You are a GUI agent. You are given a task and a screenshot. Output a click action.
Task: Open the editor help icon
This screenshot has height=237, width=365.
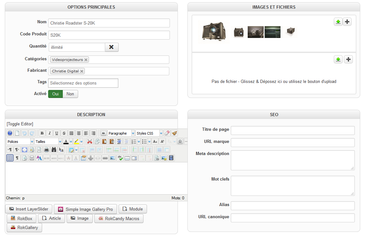click(10, 133)
